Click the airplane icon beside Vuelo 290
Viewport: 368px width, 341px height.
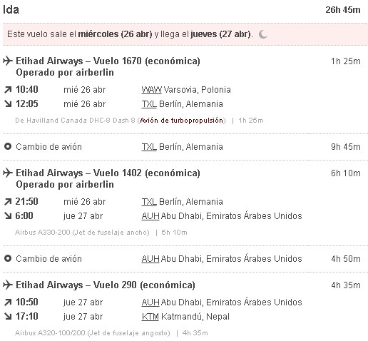[x=8, y=285]
